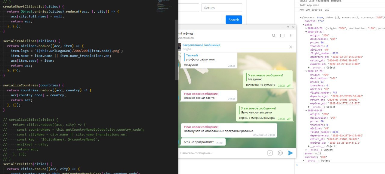Open the bot commands slash icon
Screen dimensions: 385x174
(x=270, y=153)
